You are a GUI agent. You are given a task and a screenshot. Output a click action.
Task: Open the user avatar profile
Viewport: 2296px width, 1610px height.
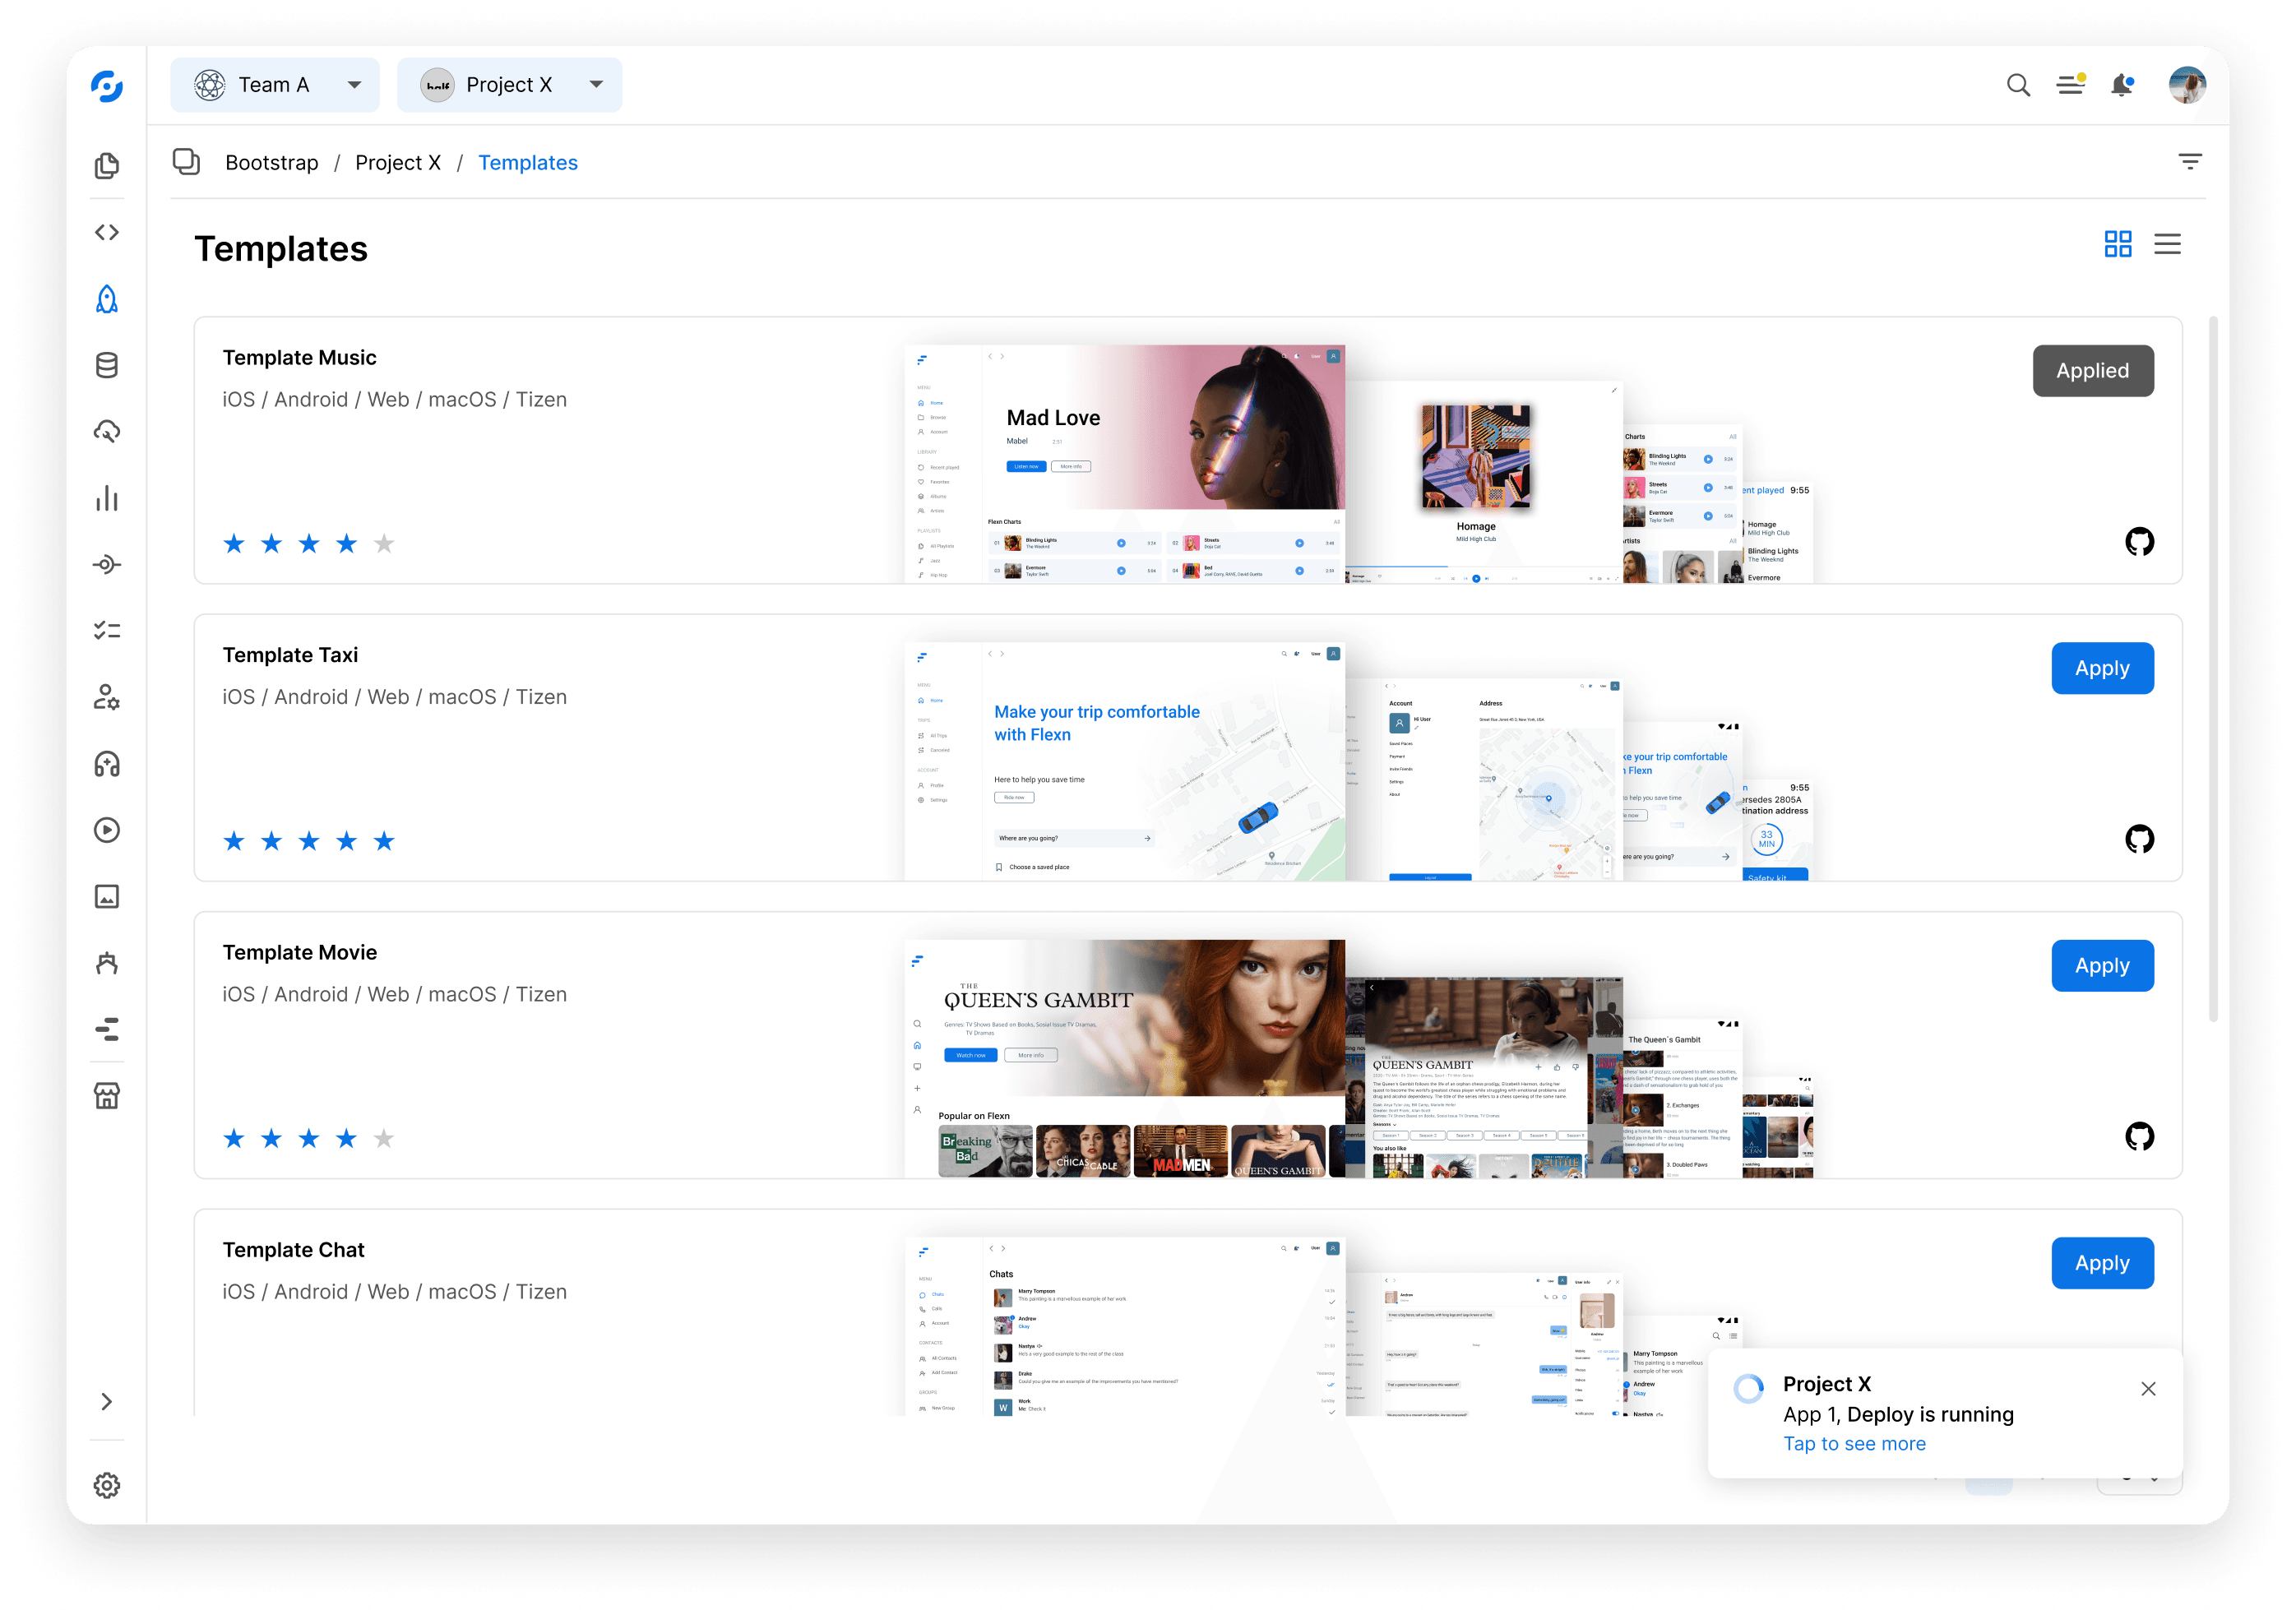(2187, 85)
